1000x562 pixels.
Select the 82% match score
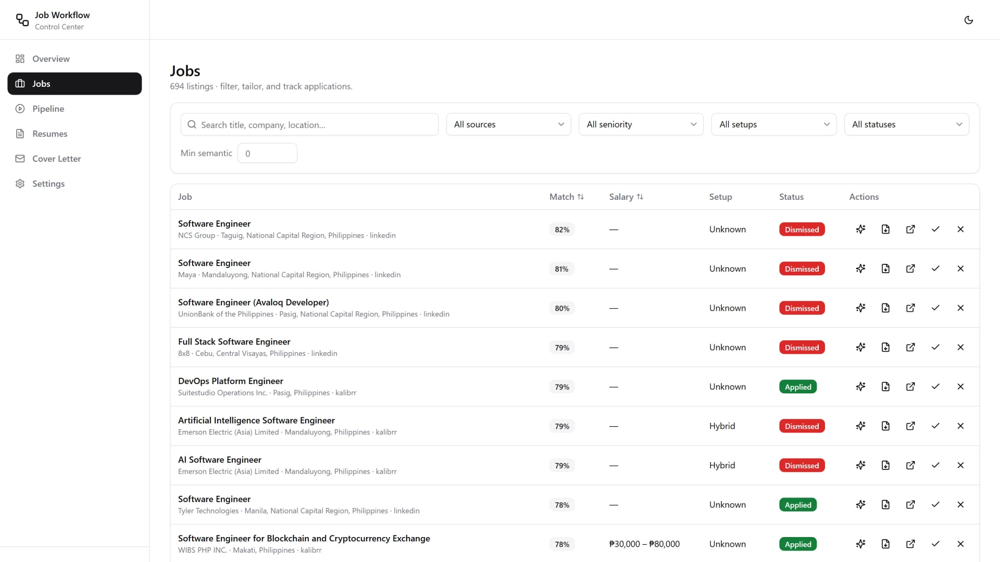point(562,229)
